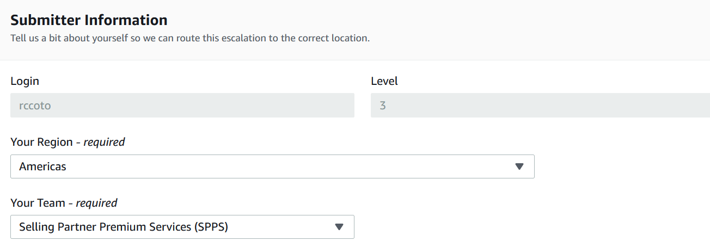This screenshot has height=247, width=710.
Task: Click the number 3 in Level box
Action: [x=383, y=106]
